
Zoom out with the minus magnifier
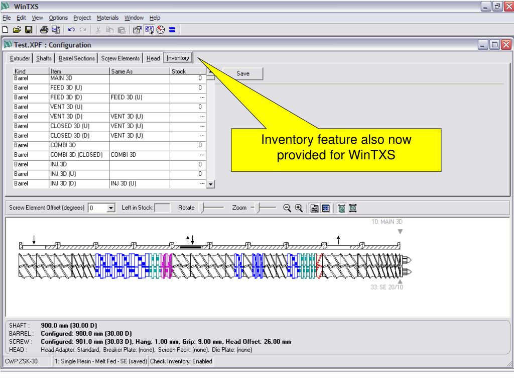pos(287,208)
